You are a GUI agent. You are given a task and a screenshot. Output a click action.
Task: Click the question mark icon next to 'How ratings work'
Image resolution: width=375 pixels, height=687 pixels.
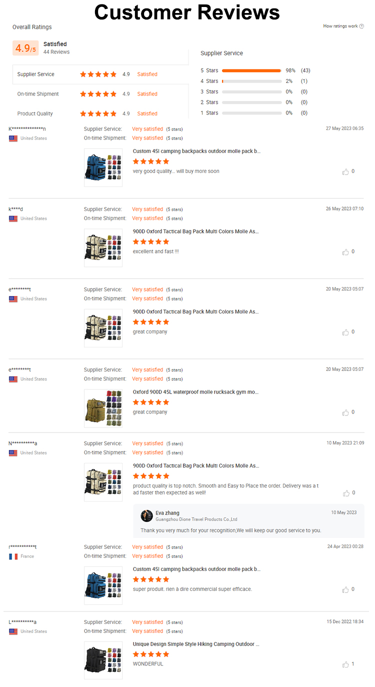click(x=361, y=26)
